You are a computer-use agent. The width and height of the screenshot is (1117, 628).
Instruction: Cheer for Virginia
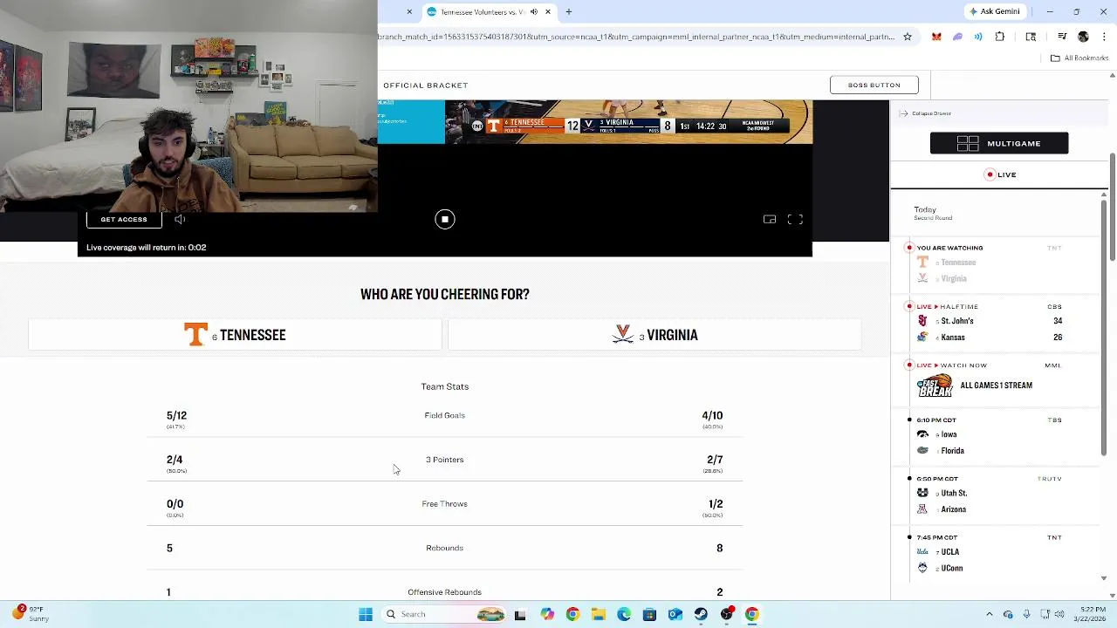654,335
